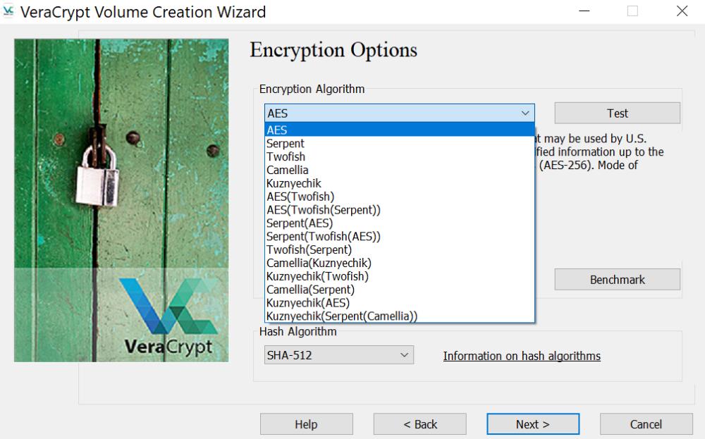The height and width of the screenshot is (439, 705).
Task: Close the VeraCrypt wizard window
Action: point(682,11)
